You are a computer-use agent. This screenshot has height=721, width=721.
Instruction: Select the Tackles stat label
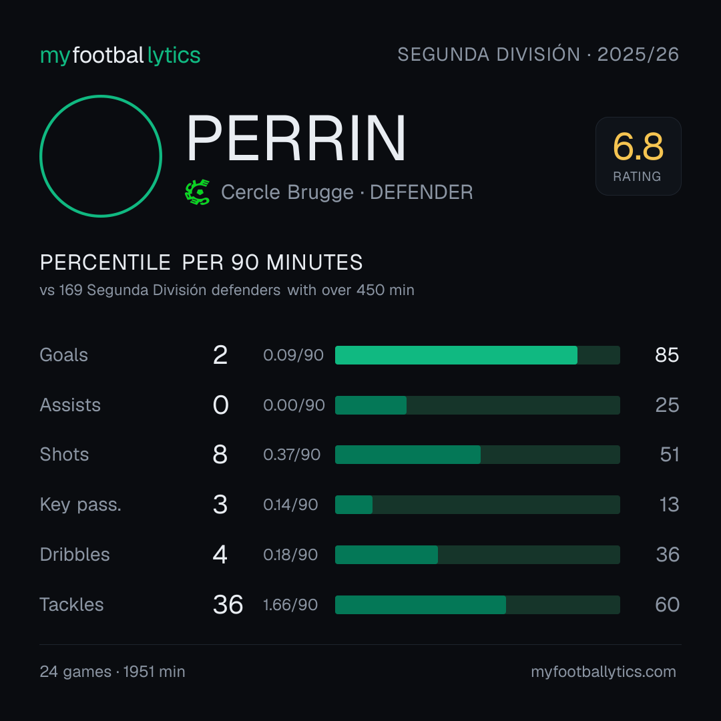pos(71,605)
